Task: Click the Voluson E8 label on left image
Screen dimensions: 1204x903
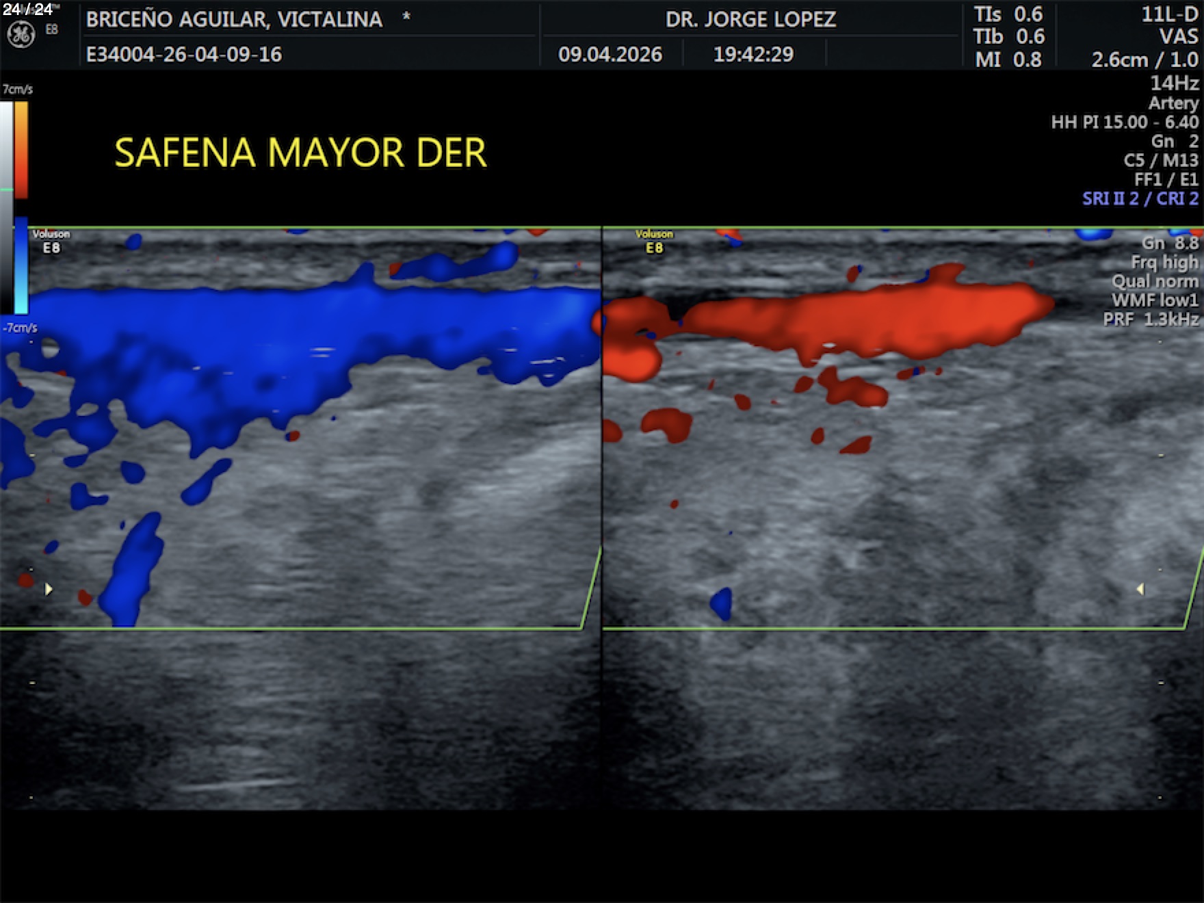Action: [x=51, y=241]
